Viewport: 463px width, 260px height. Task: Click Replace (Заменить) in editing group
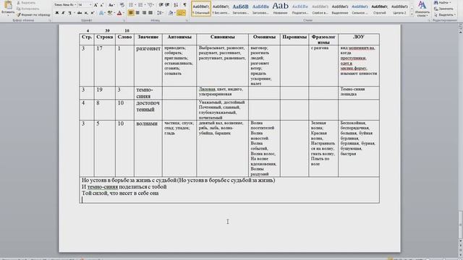pyautogui.click(x=443, y=9)
